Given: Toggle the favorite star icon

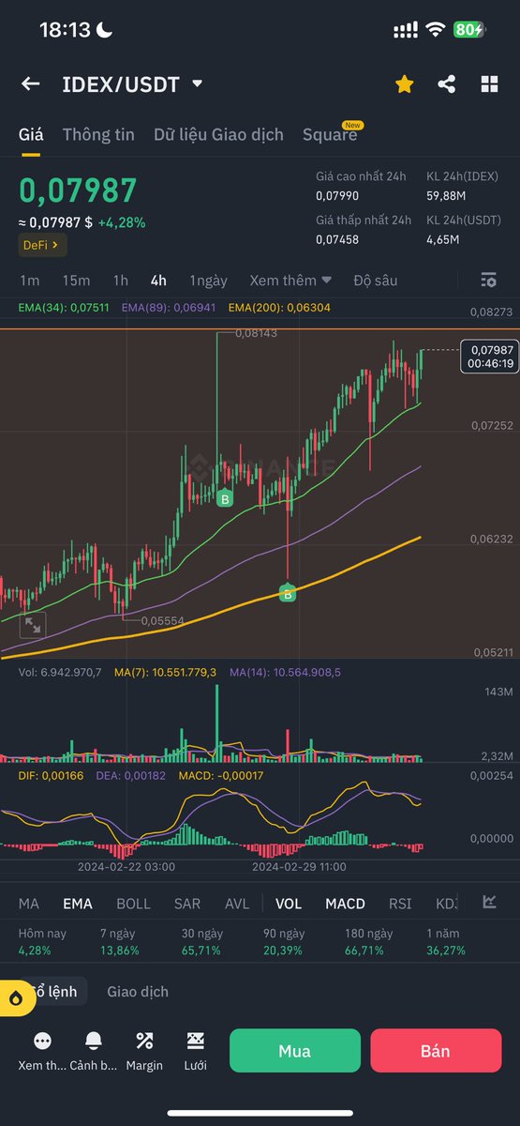Looking at the screenshot, I should pos(404,84).
